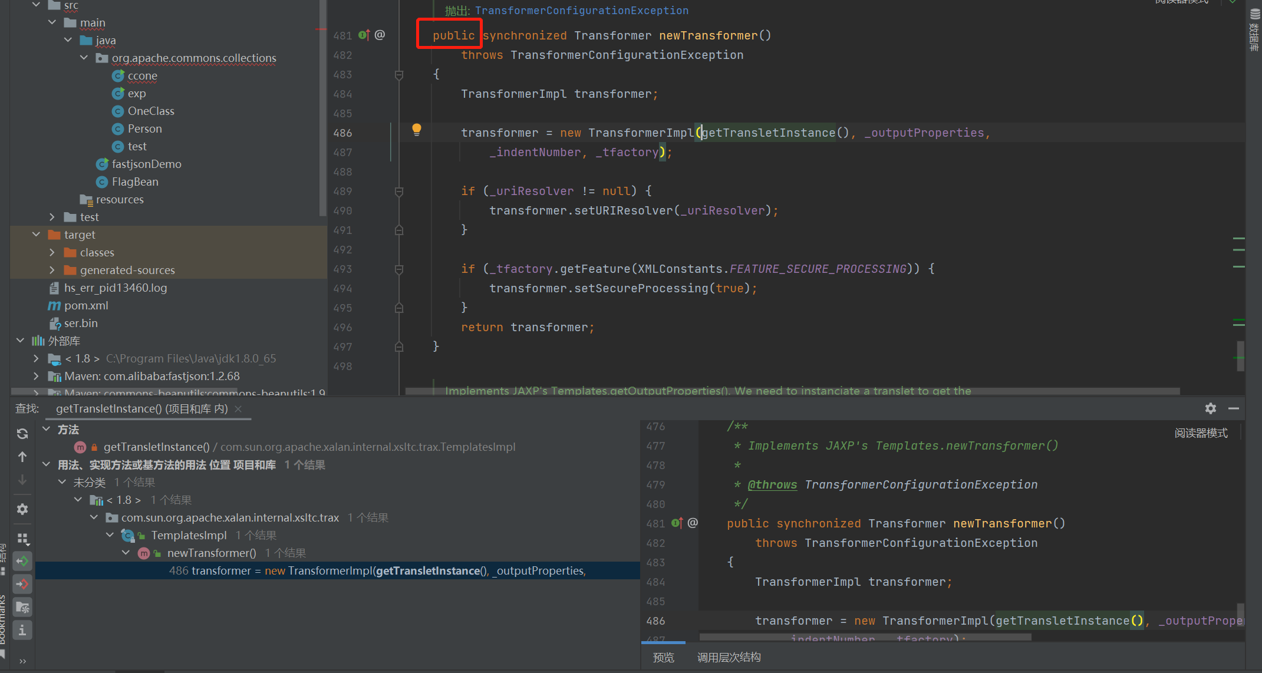
Task: Close the getTransletInstance() find tab
Action: [x=238, y=409]
